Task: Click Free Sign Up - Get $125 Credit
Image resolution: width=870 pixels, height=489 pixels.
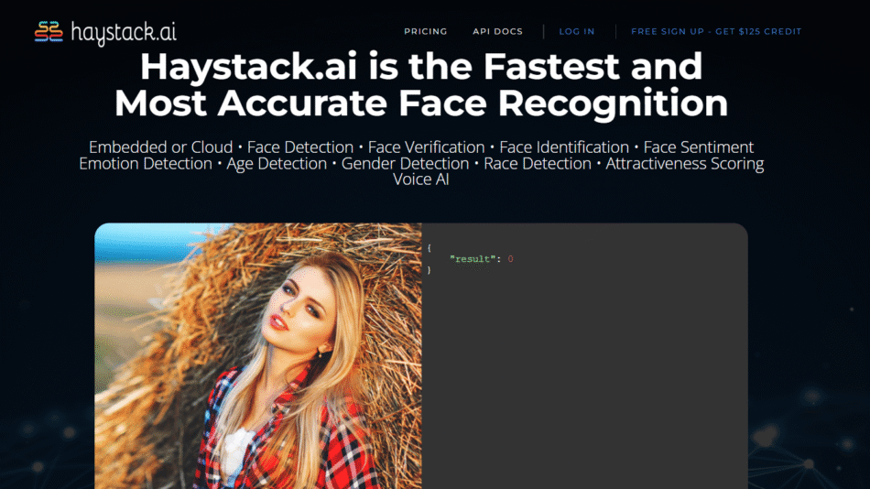Action: (x=716, y=32)
